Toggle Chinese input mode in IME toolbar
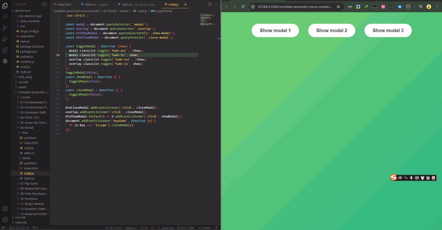The image size is (442, 230). (x=400, y=178)
